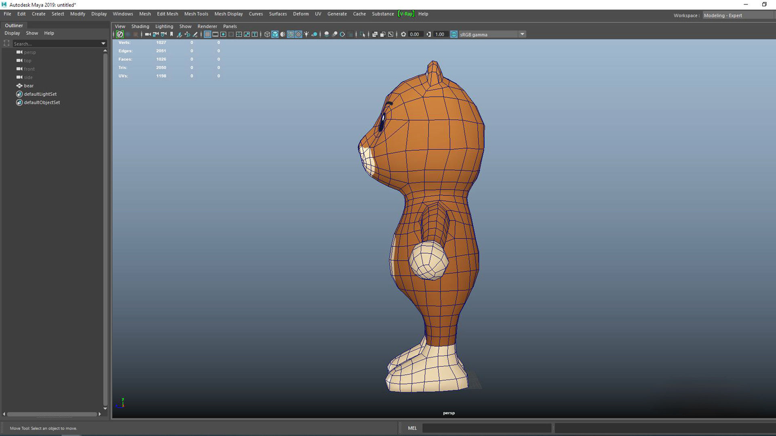Click the Use All Lights bulb icon
Image resolution: width=776 pixels, height=436 pixels.
tap(306, 34)
